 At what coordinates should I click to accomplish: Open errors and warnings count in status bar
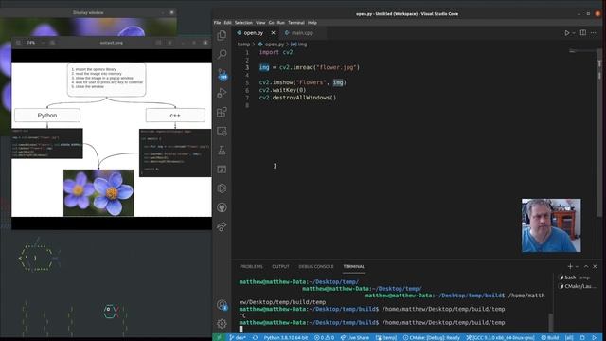pos(324,337)
